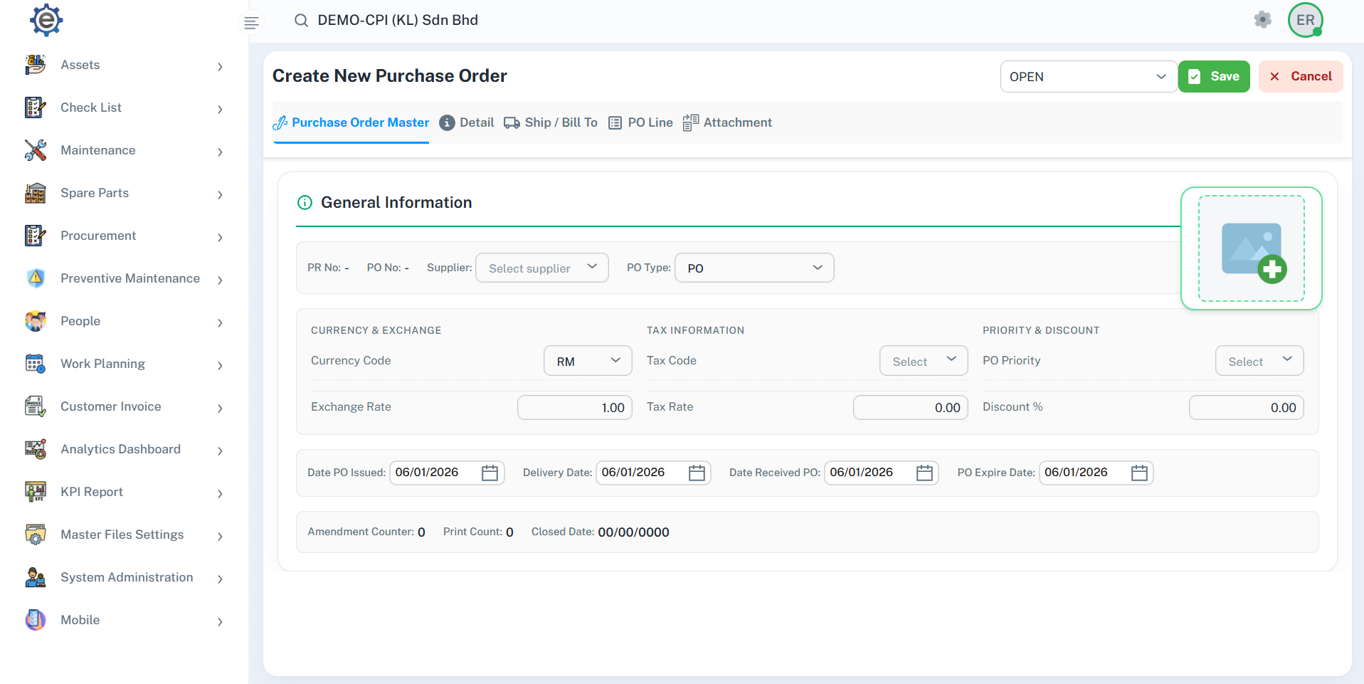Switch to the Ship / Bill To tab
This screenshot has height=684, width=1364.
coord(551,122)
